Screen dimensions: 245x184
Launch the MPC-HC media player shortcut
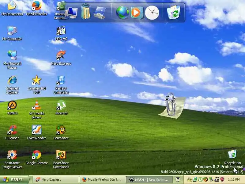61,33
